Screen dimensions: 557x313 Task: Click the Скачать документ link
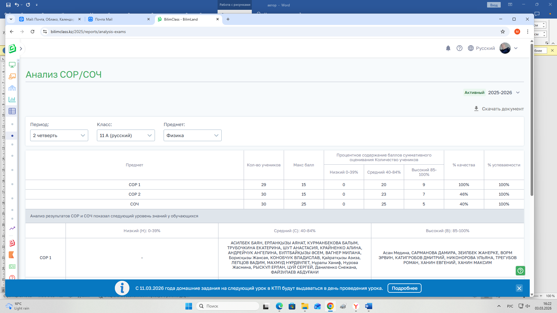click(502, 109)
